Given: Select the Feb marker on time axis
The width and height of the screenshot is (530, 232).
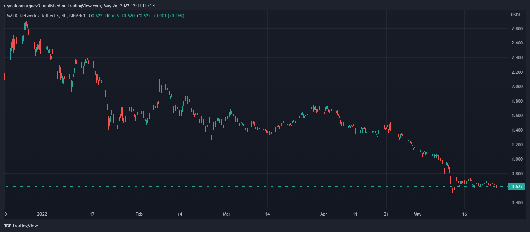Looking at the screenshot, I should click(139, 214).
